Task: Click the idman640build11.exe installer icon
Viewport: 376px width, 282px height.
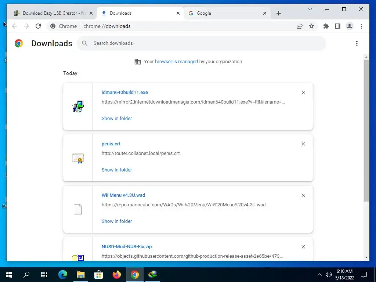Action: (x=78, y=106)
